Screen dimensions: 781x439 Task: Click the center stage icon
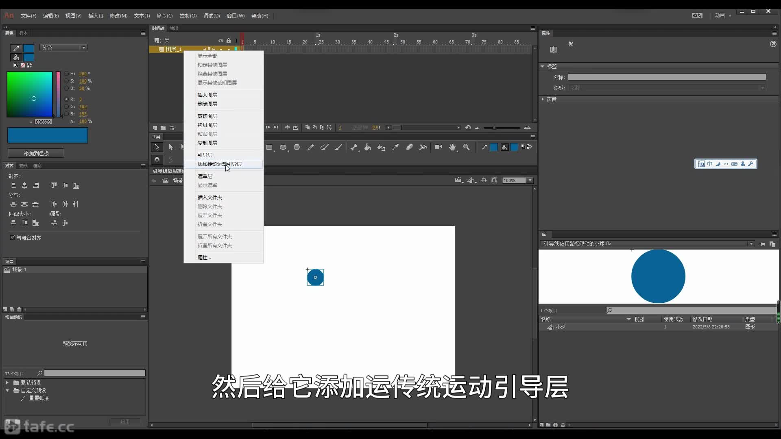point(484,180)
